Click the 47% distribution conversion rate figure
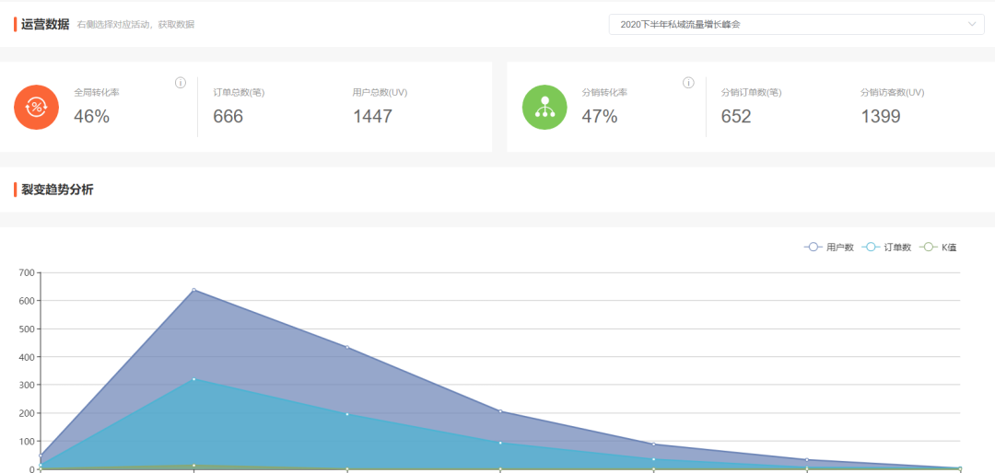 [600, 116]
